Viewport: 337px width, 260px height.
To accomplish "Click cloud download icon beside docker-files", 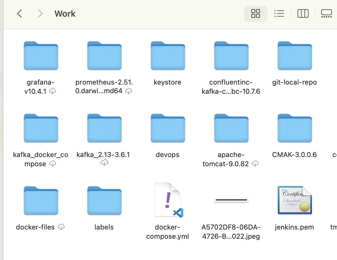I will click(61, 227).
